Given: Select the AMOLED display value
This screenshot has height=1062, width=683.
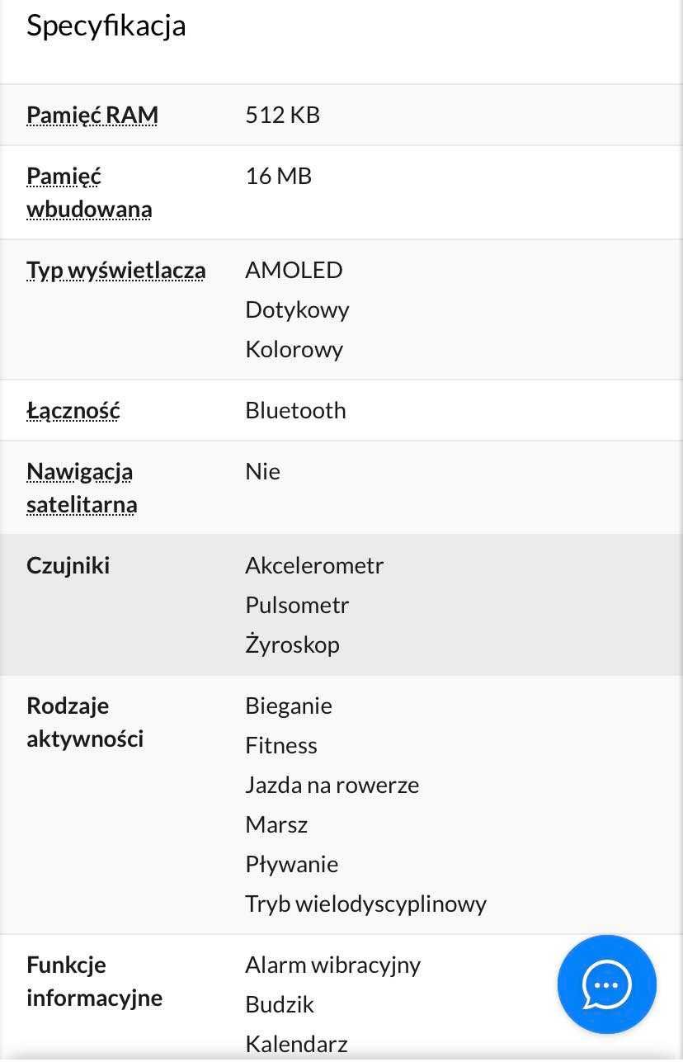Looking at the screenshot, I should click(294, 270).
